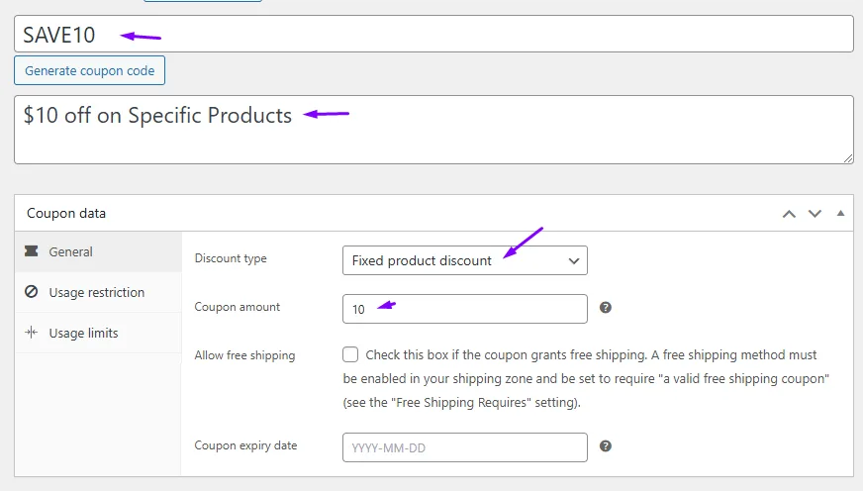Image resolution: width=863 pixels, height=491 pixels.
Task: Click the free shipping description text
Action: pos(586,379)
